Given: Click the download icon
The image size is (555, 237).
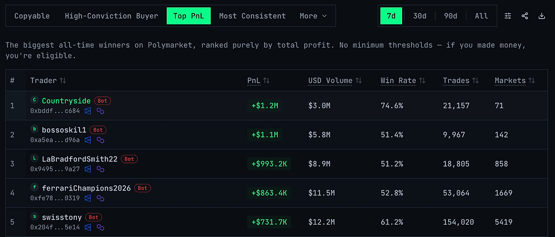Looking at the screenshot, I should pyautogui.click(x=541, y=16).
